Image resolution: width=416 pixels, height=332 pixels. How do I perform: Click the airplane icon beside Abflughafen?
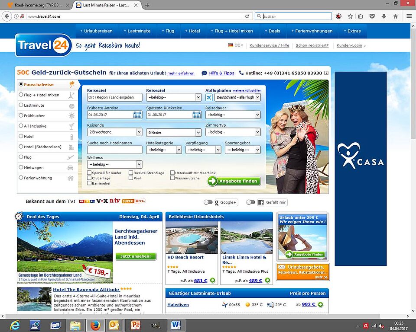[x=209, y=97]
